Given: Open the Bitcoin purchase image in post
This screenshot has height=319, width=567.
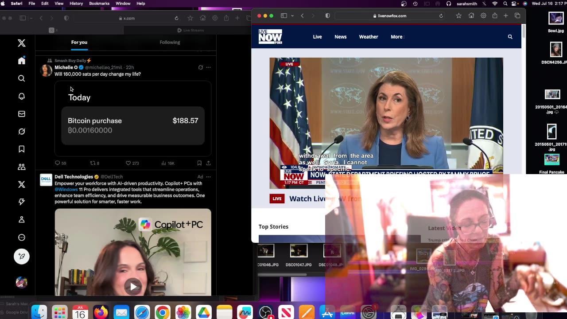Looking at the screenshot, I should pos(133,118).
